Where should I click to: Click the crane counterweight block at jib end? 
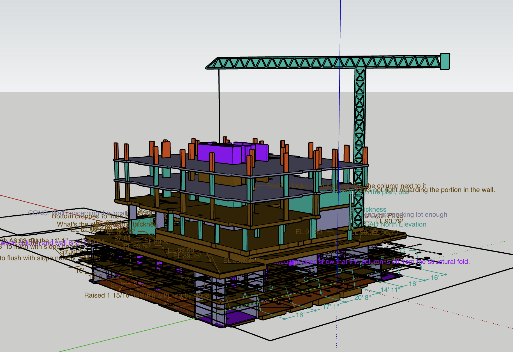tap(446, 62)
